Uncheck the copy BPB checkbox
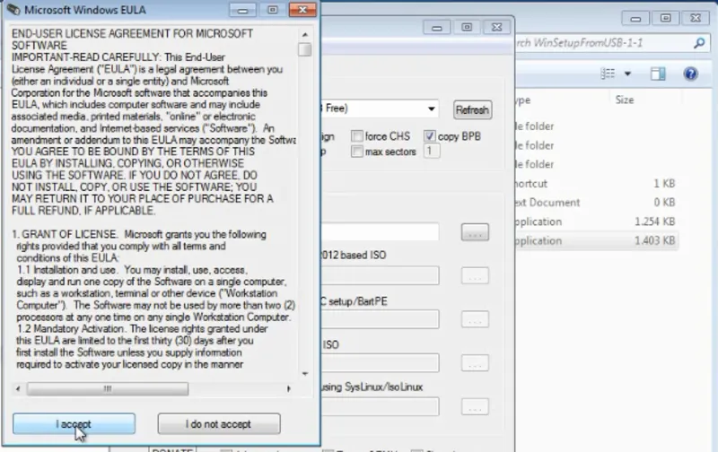Viewport: 718px width, 452px height. 429,136
